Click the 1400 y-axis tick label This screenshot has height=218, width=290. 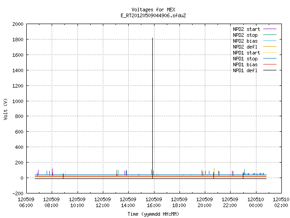pyautogui.click(x=18, y=70)
